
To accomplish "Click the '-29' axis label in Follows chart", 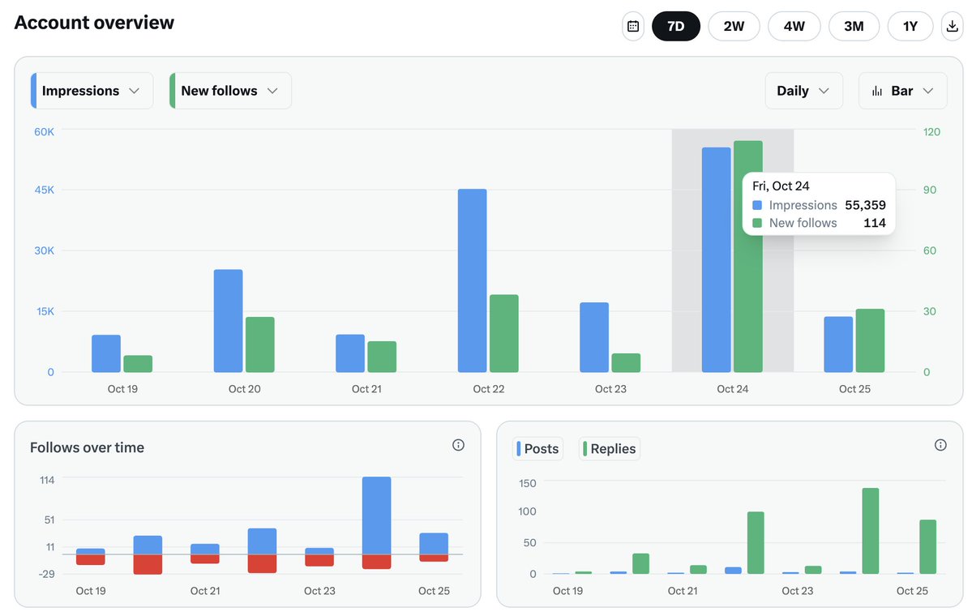I will 46,574.
